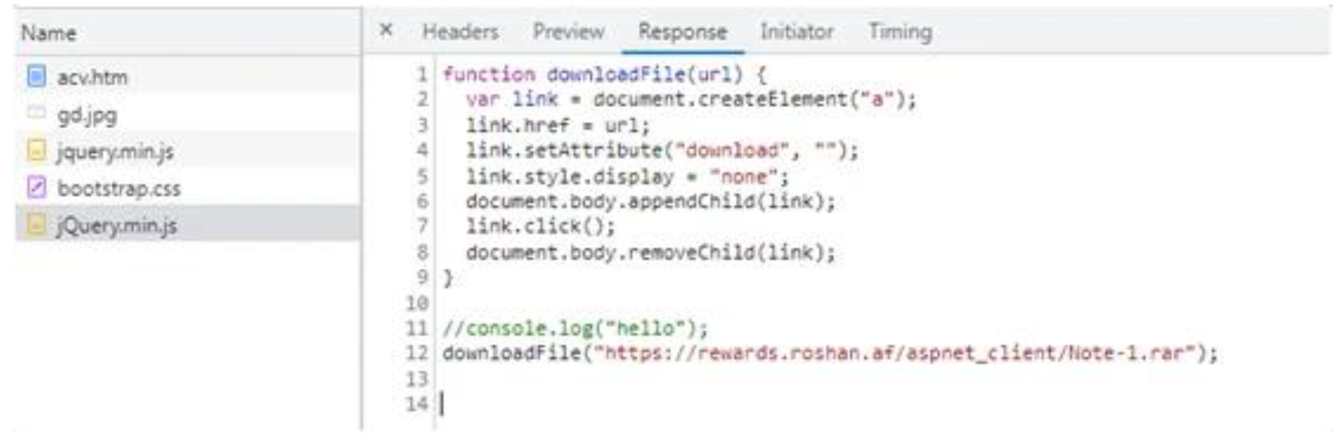Close the request details panel
Screen dimensions: 1343x444
386,31
